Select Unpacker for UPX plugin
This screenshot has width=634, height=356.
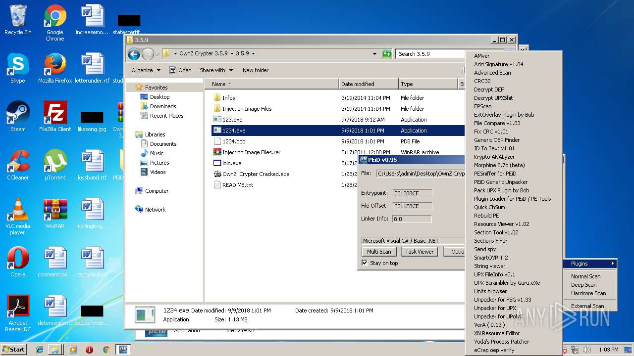[x=514, y=308]
